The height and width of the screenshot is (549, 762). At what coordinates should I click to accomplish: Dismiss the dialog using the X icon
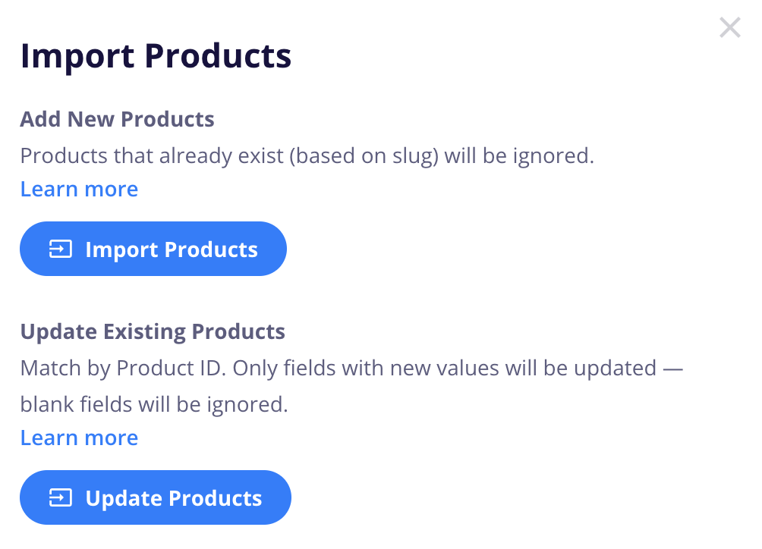(x=730, y=27)
